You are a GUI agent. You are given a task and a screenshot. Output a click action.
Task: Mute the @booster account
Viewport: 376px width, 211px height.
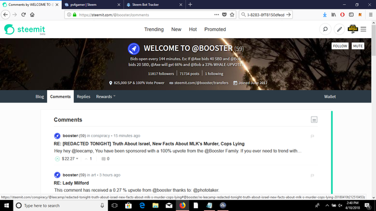tap(358, 46)
